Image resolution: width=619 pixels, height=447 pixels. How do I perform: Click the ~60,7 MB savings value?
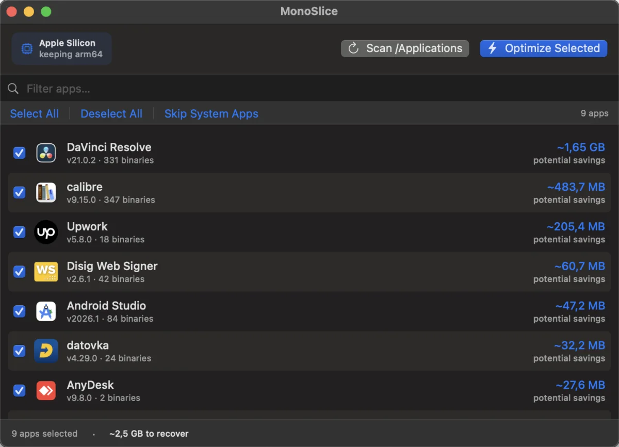580,267
